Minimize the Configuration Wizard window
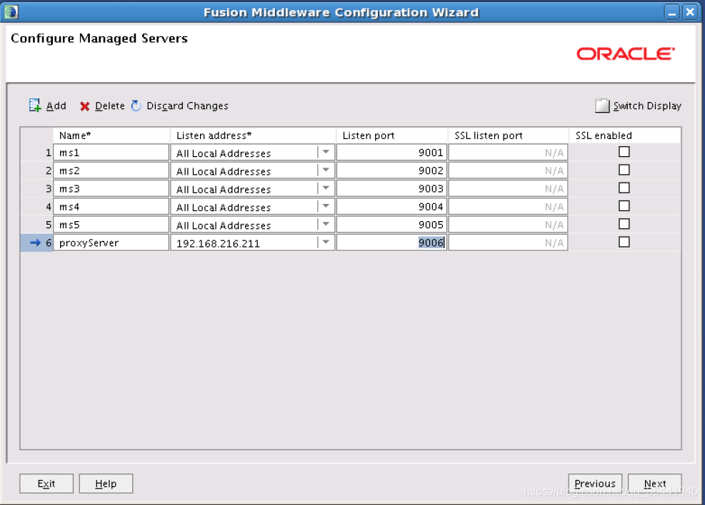The width and height of the screenshot is (705, 505). tap(671, 12)
